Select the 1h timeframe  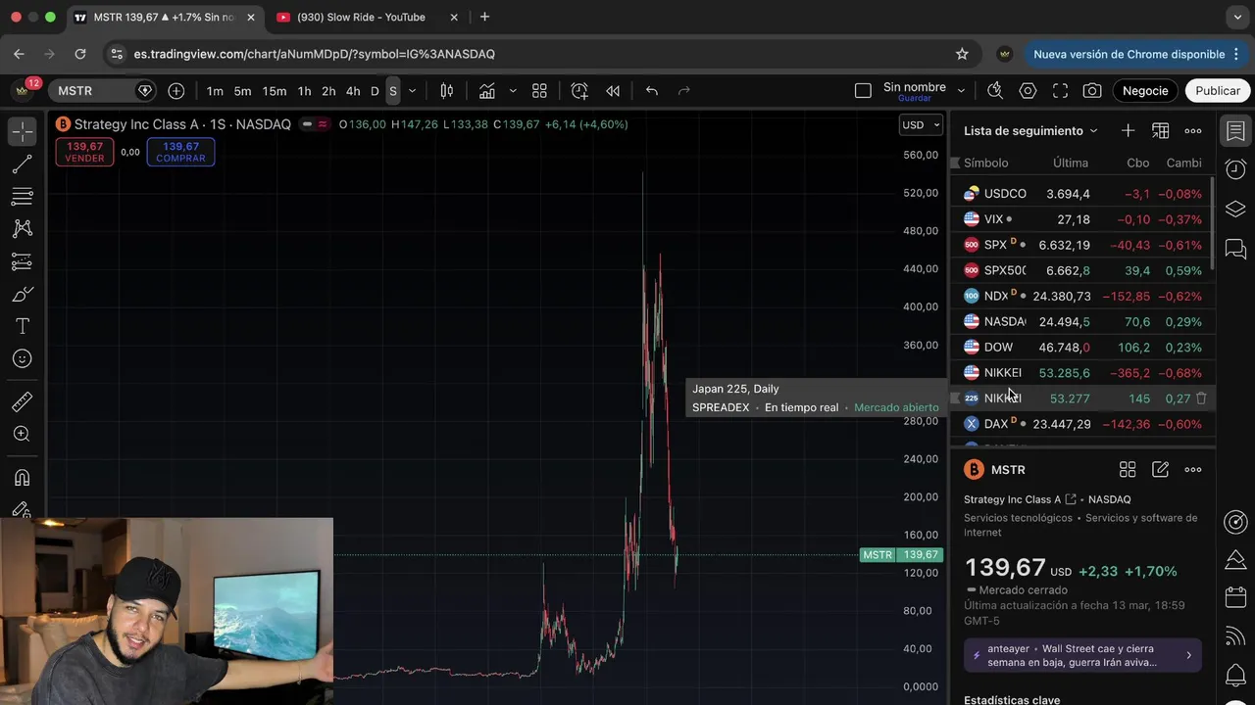click(304, 91)
